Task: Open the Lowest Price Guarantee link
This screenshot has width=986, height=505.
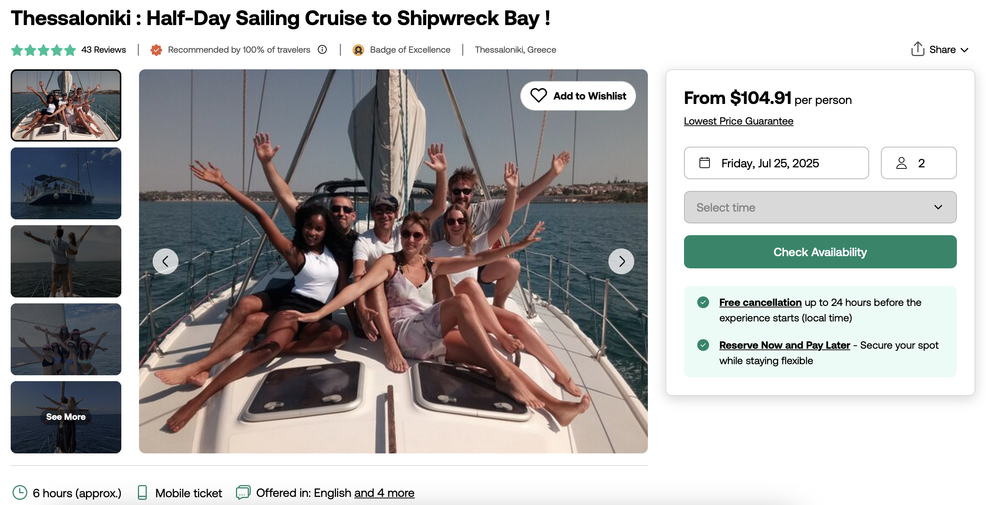Action: coord(738,121)
